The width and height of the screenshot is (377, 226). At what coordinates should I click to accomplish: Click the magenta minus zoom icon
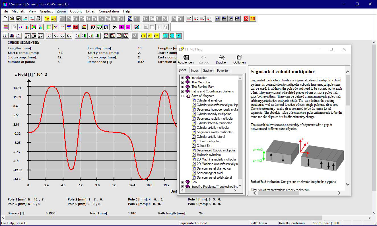(128, 27)
